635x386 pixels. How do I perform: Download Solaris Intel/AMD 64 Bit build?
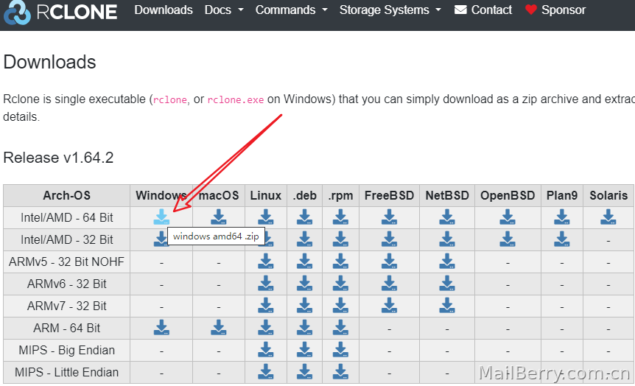(x=608, y=217)
